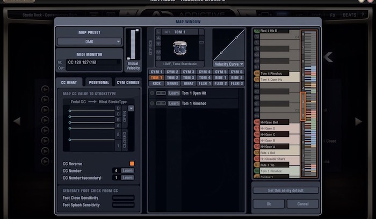
Task: Click Learn next to CC Number (secondary)
Action: tap(128, 178)
